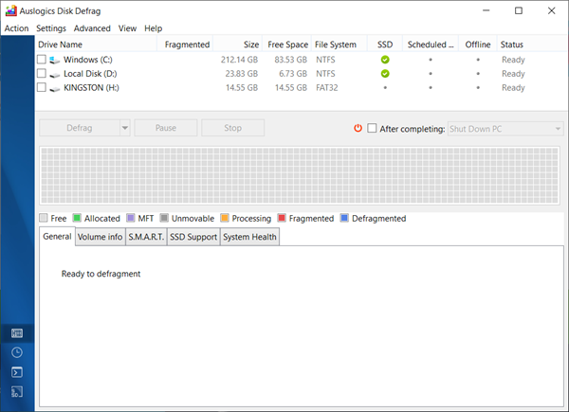The height and width of the screenshot is (412, 569).
Task: Click the Stop button
Action: (x=232, y=128)
